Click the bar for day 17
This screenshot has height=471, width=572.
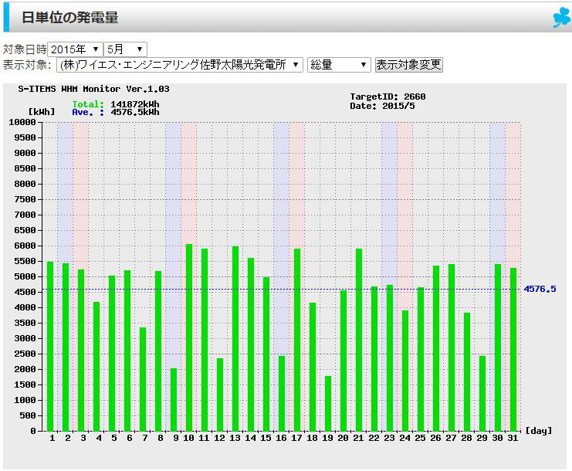(x=297, y=340)
